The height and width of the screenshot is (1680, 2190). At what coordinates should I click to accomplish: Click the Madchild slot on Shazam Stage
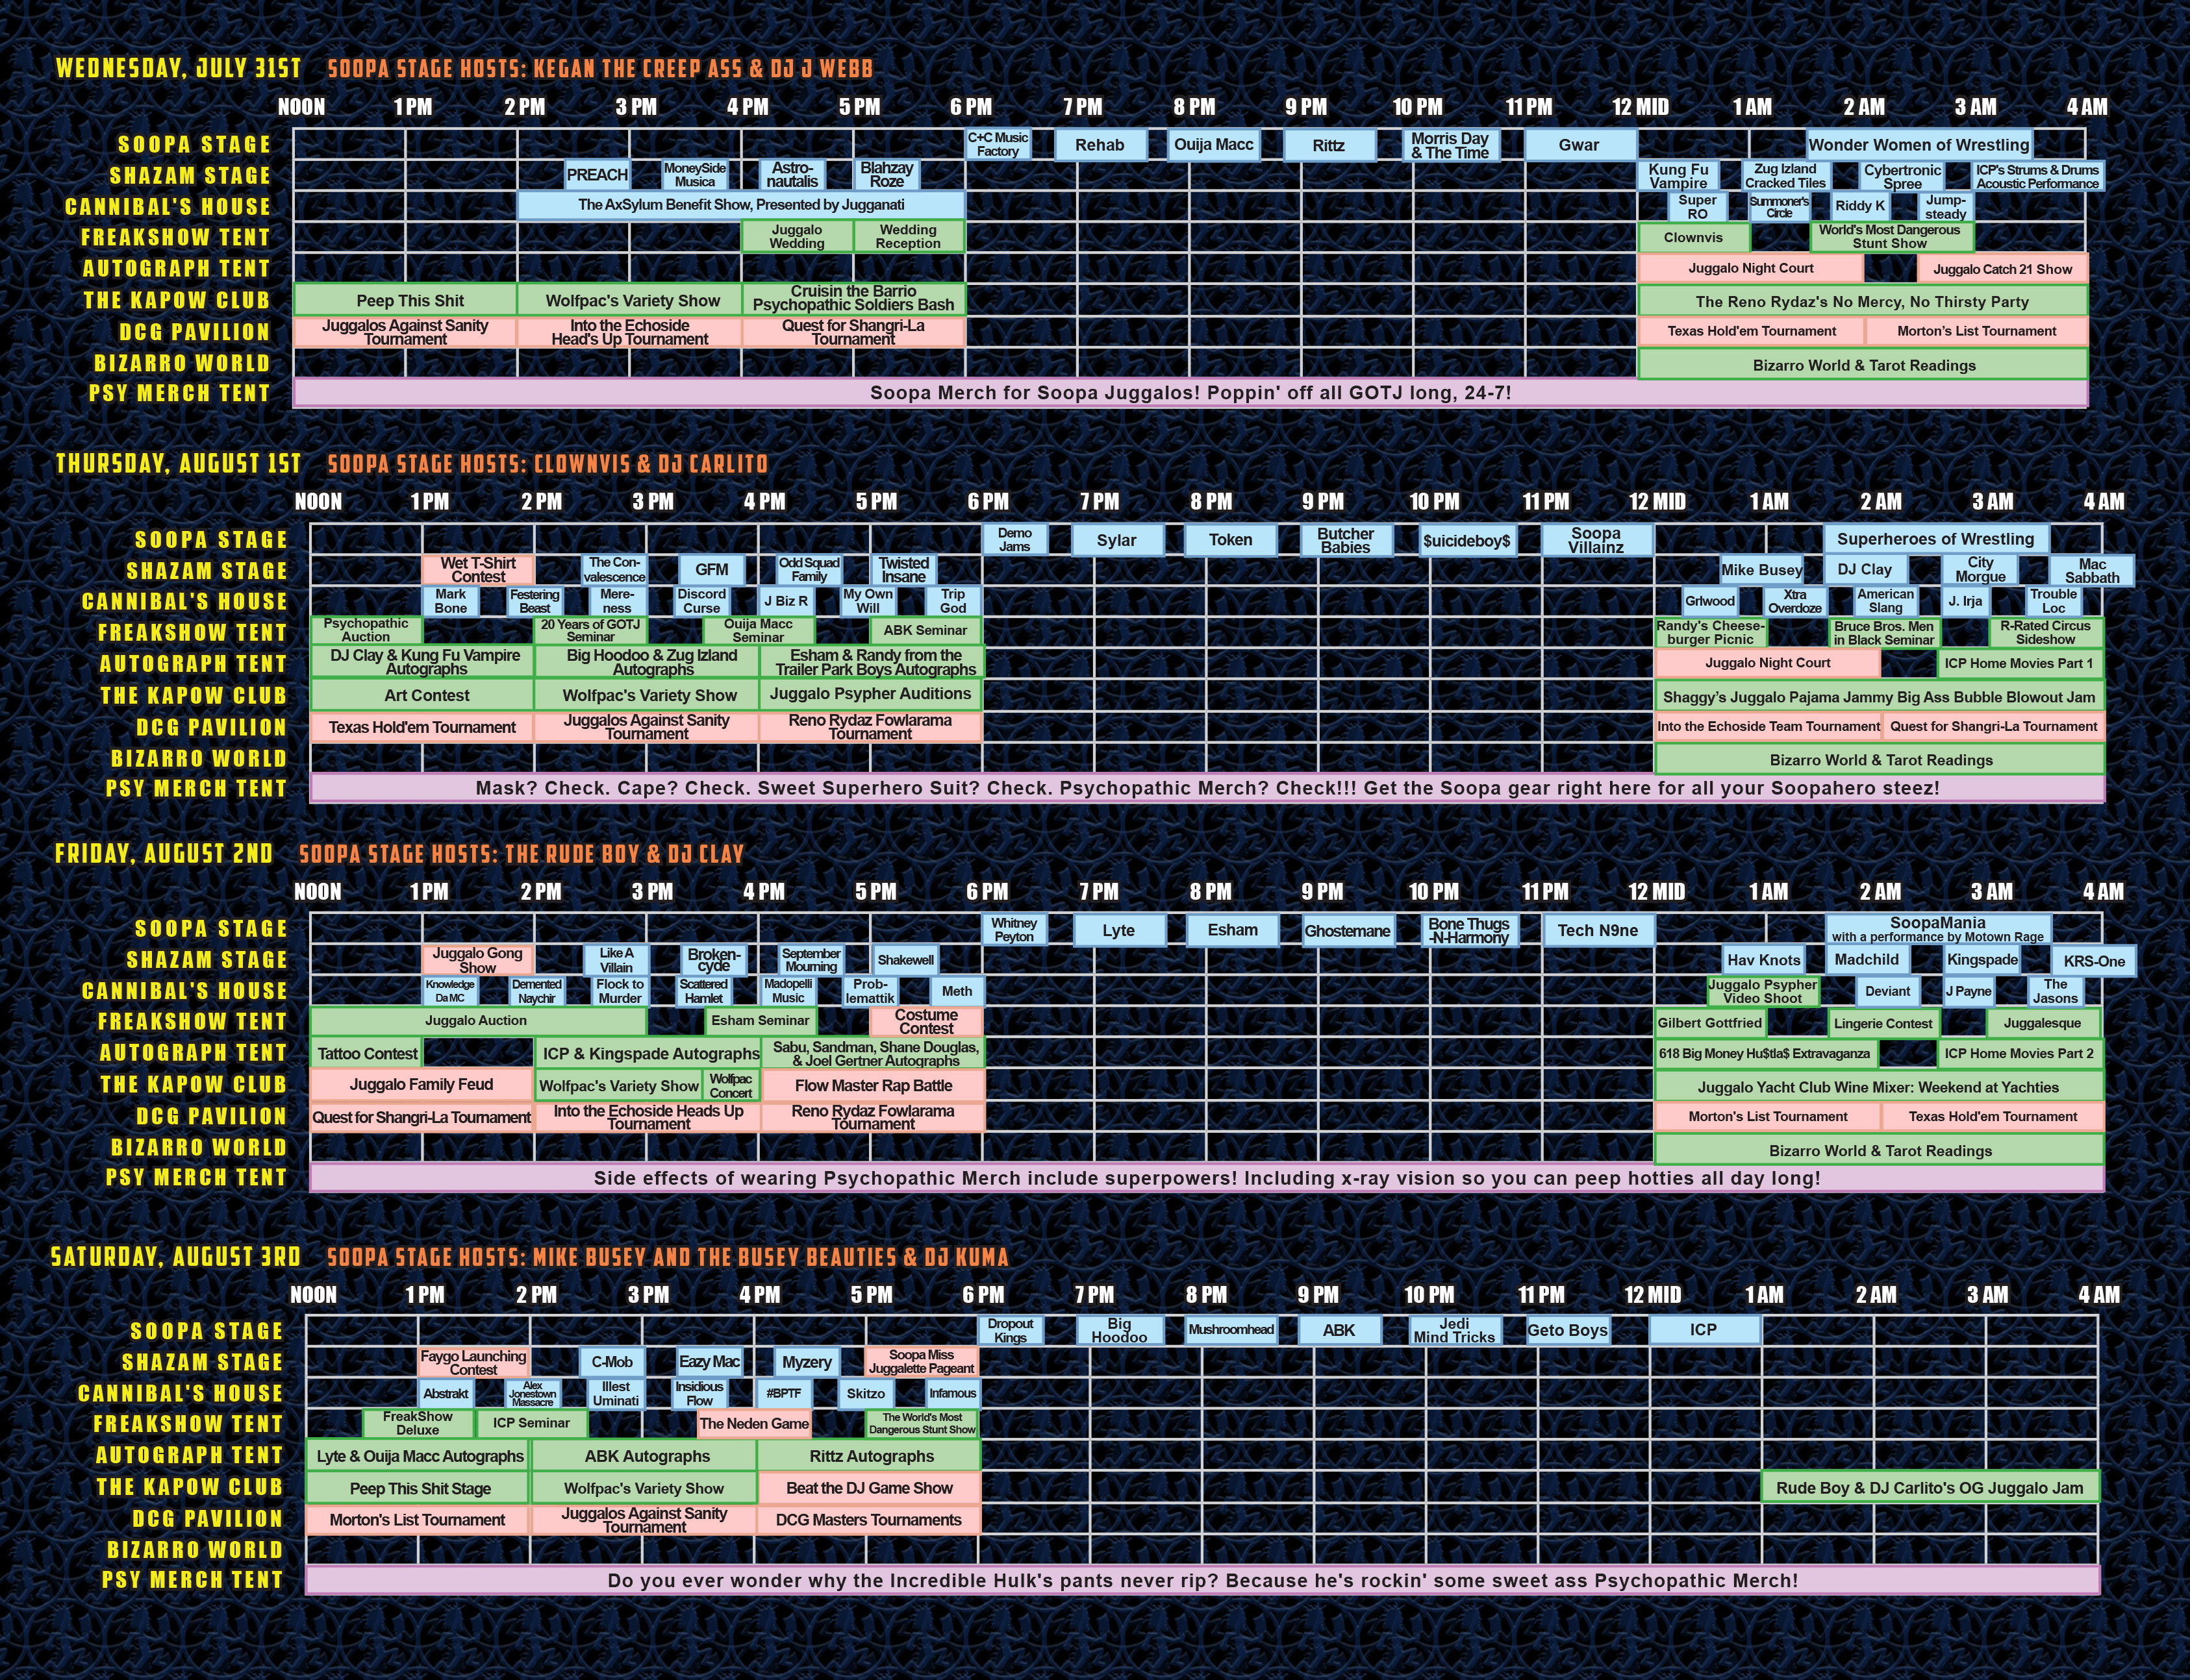click(1867, 960)
